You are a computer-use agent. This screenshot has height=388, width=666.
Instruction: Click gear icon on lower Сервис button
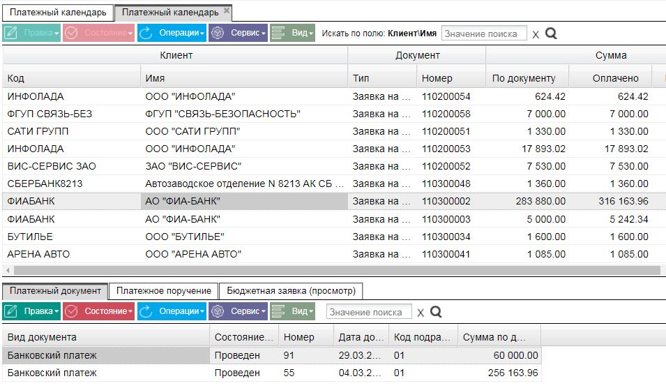click(218, 311)
